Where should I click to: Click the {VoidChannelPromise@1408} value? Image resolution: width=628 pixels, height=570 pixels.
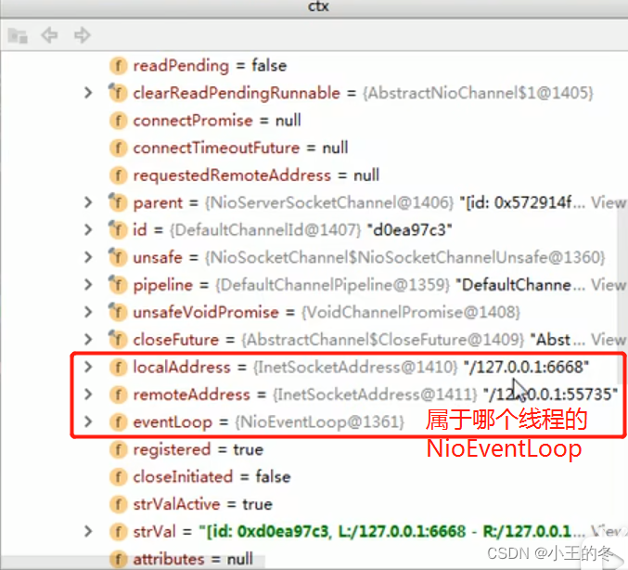click(x=411, y=312)
